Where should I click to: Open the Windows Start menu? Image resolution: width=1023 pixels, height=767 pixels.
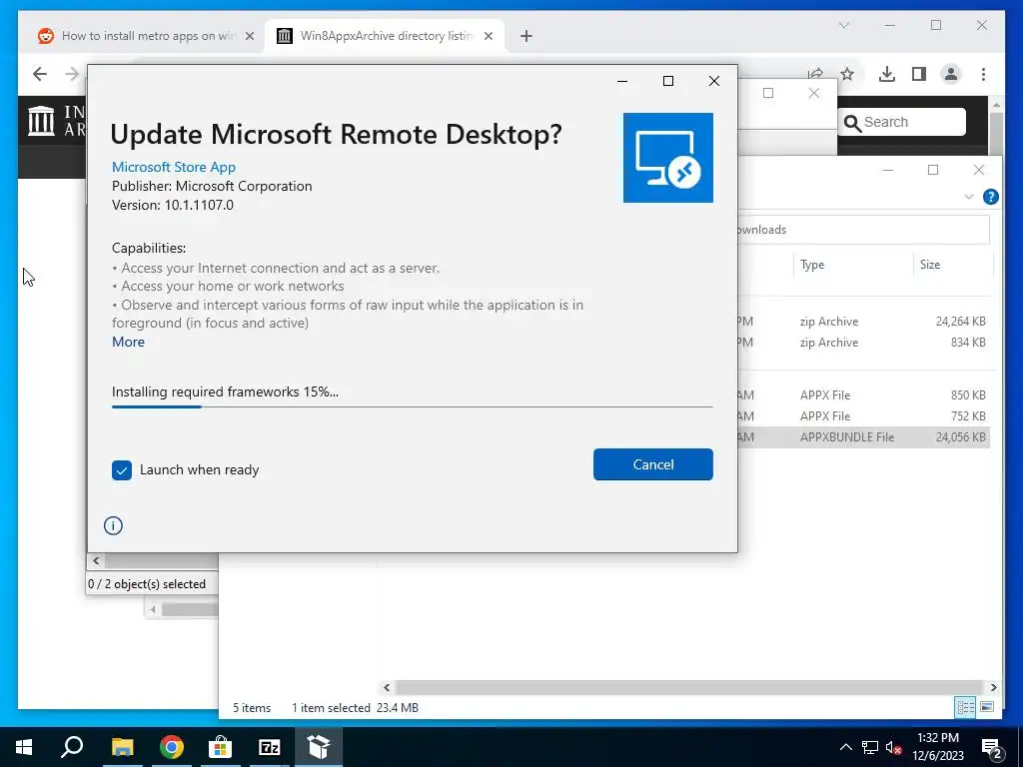24,747
